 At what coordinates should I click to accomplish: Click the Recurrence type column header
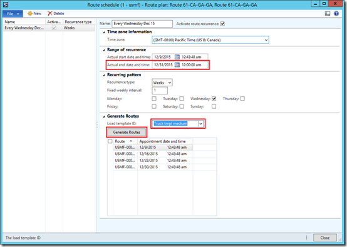[x=79, y=22]
